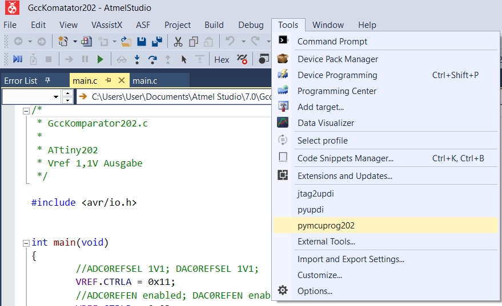
Task: Toggle pin on active main.c tab
Action: tap(108, 80)
